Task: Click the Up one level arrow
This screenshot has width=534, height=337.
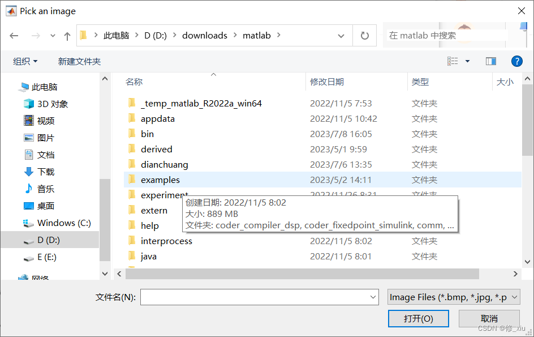Action: pyautogui.click(x=66, y=35)
